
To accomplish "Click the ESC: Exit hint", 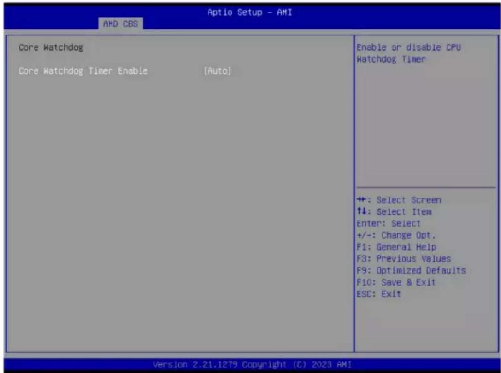I will click(378, 294).
